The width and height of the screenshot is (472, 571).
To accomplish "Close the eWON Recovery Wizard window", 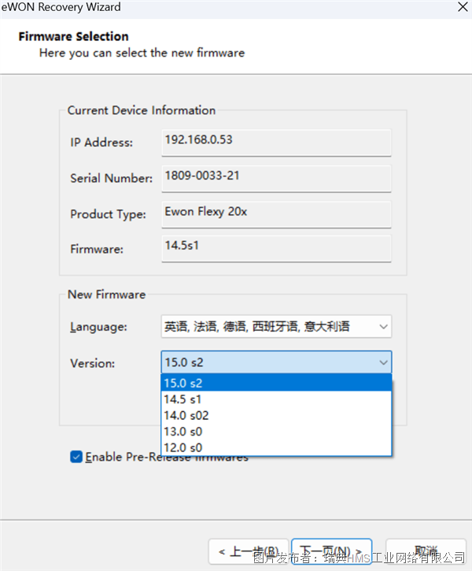I will 463,7.
